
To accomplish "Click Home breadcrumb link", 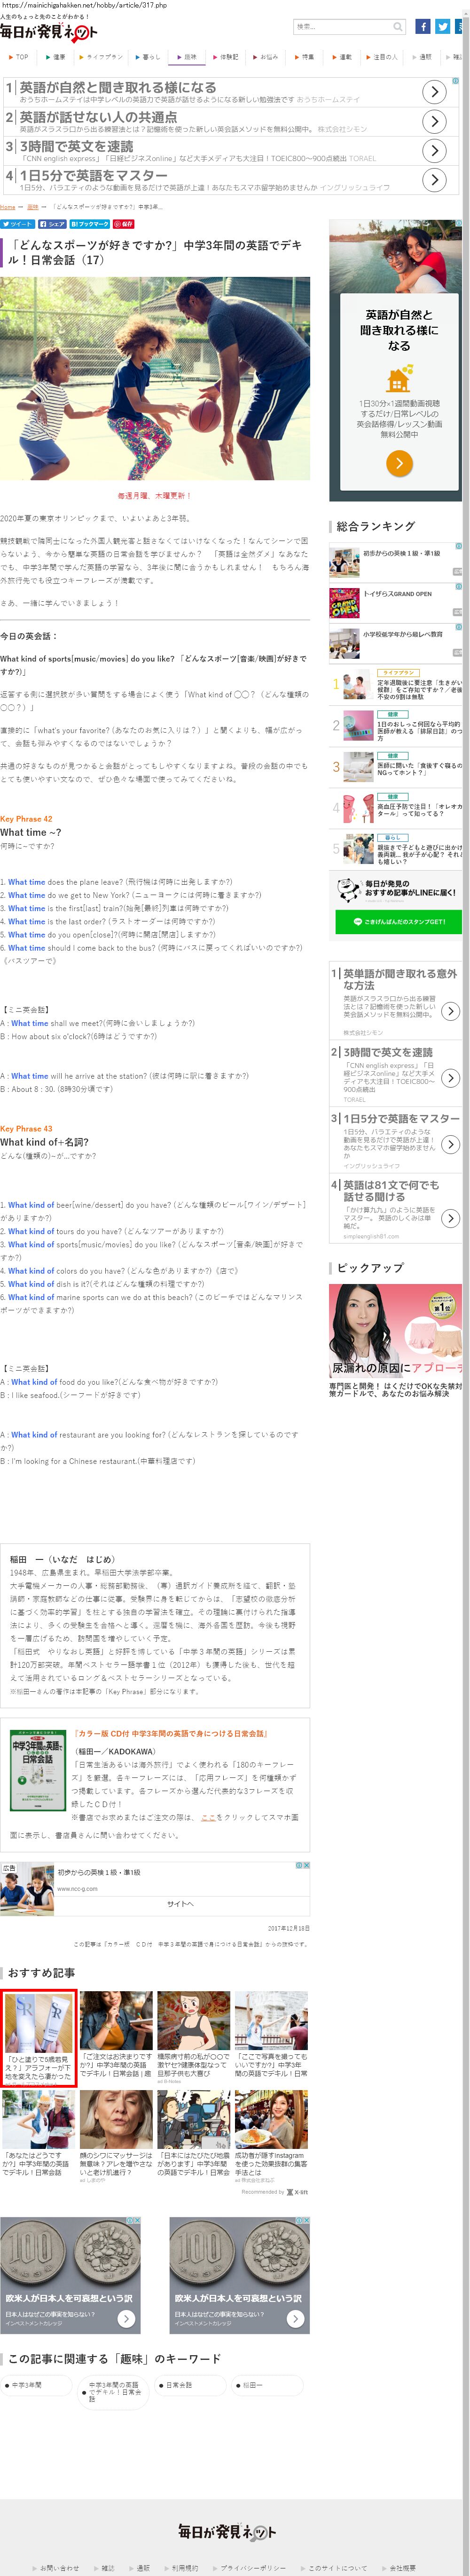I will [x=8, y=207].
